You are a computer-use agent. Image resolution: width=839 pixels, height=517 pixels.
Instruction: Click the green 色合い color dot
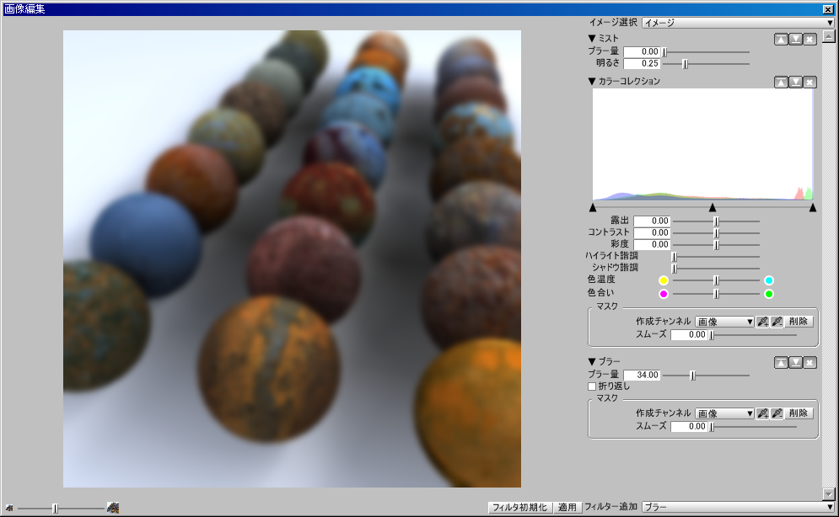[769, 294]
